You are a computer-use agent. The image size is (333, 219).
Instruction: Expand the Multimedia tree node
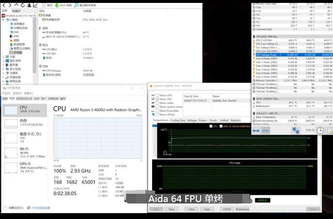(3, 73)
